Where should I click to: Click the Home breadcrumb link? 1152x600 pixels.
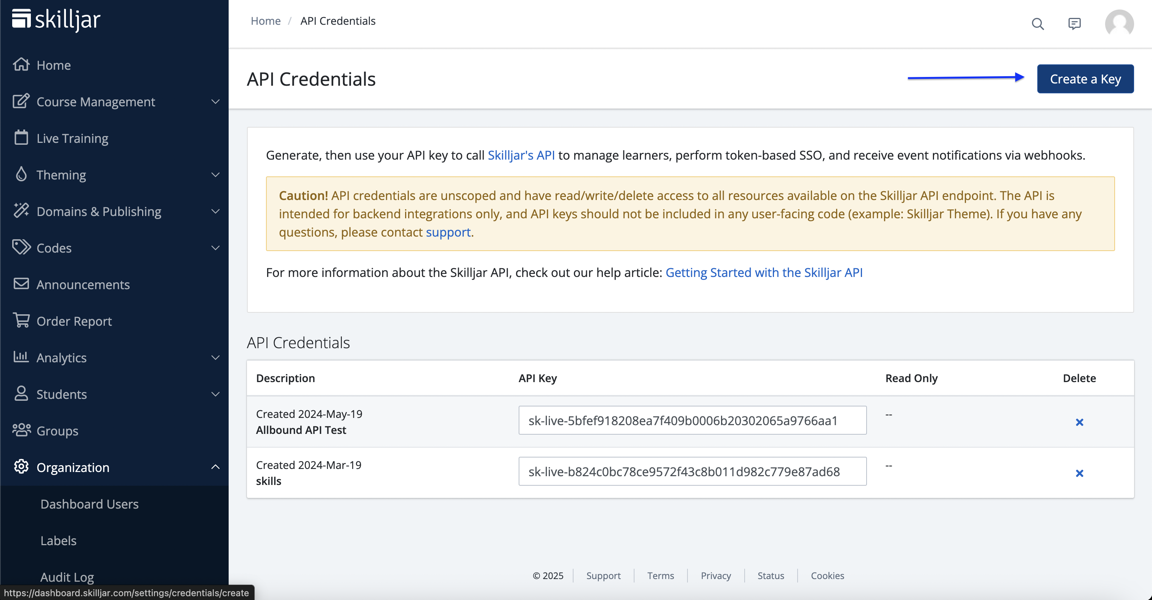(x=266, y=21)
